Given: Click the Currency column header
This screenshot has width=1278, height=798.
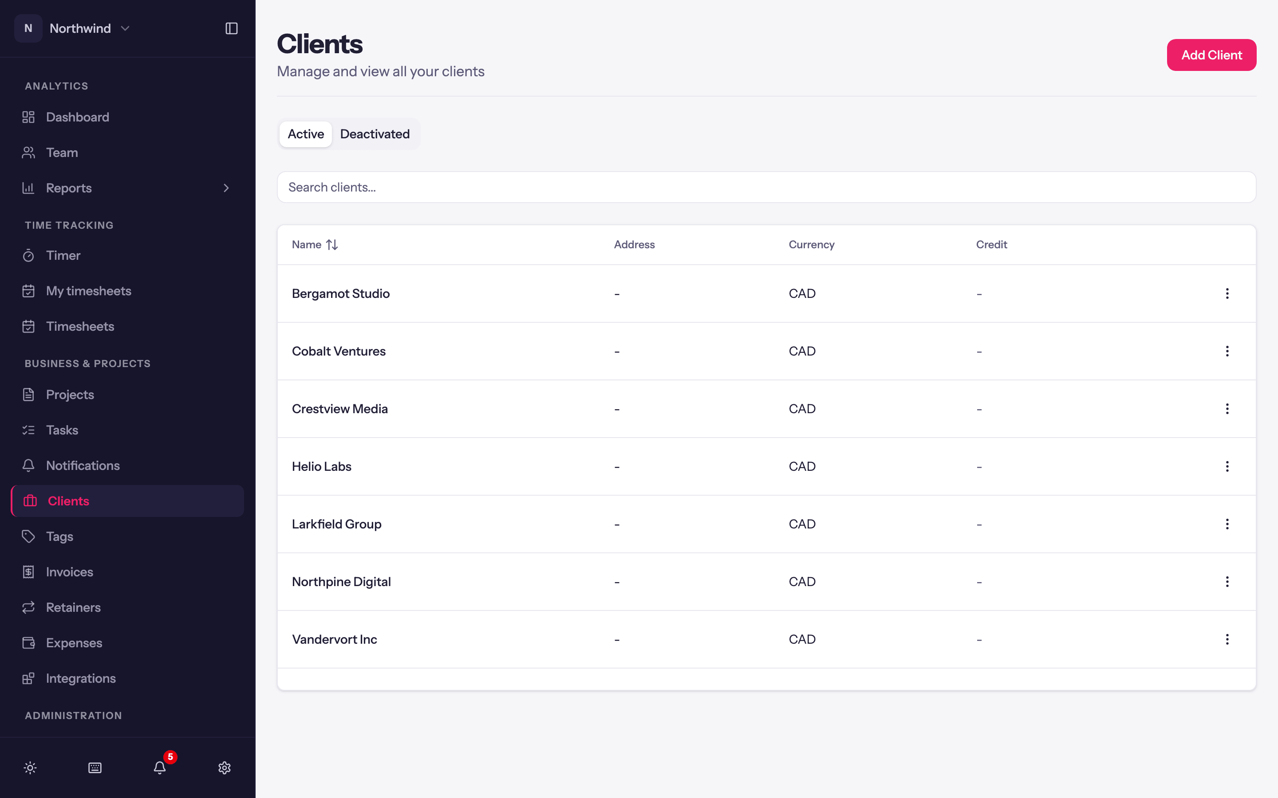Looking at the screenshot, I should (x=811, y=245).
